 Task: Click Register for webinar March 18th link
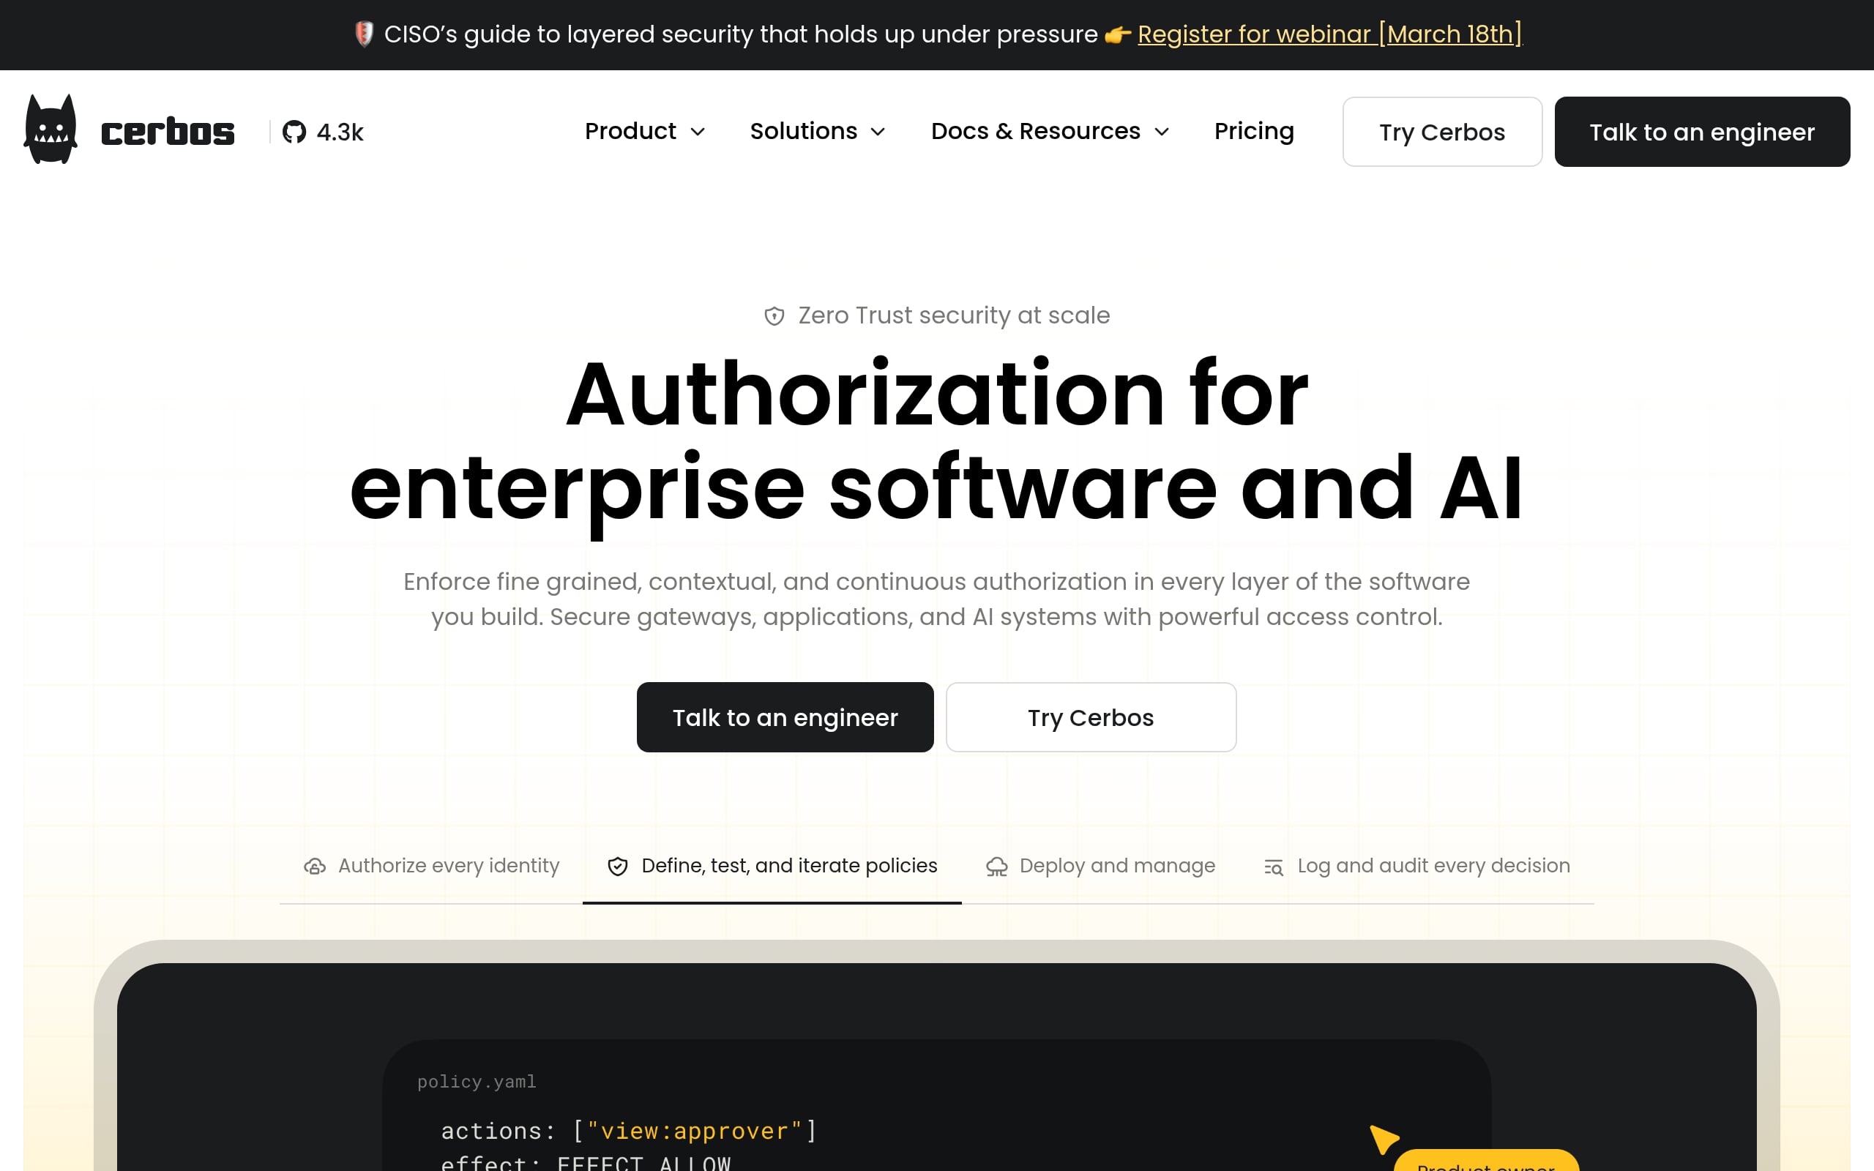(x=1329, y=34)
